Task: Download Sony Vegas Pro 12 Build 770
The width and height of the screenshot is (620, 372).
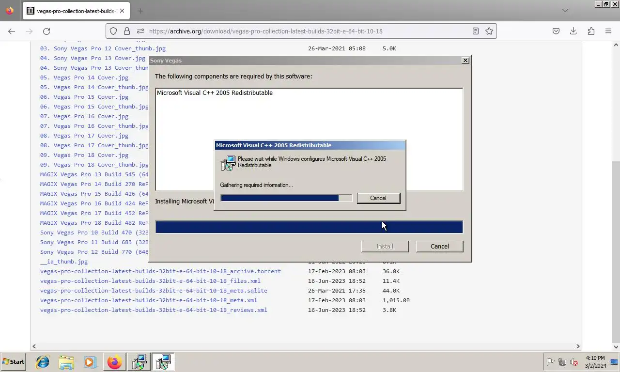Action: coord(94,252)
